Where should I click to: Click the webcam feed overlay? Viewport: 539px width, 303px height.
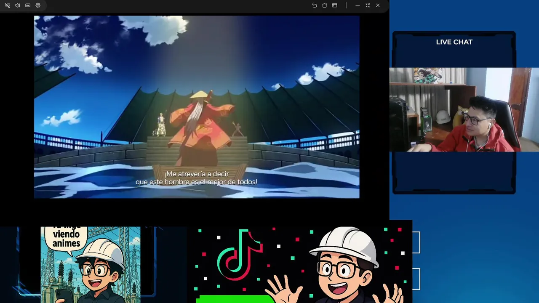click(464, 109)
